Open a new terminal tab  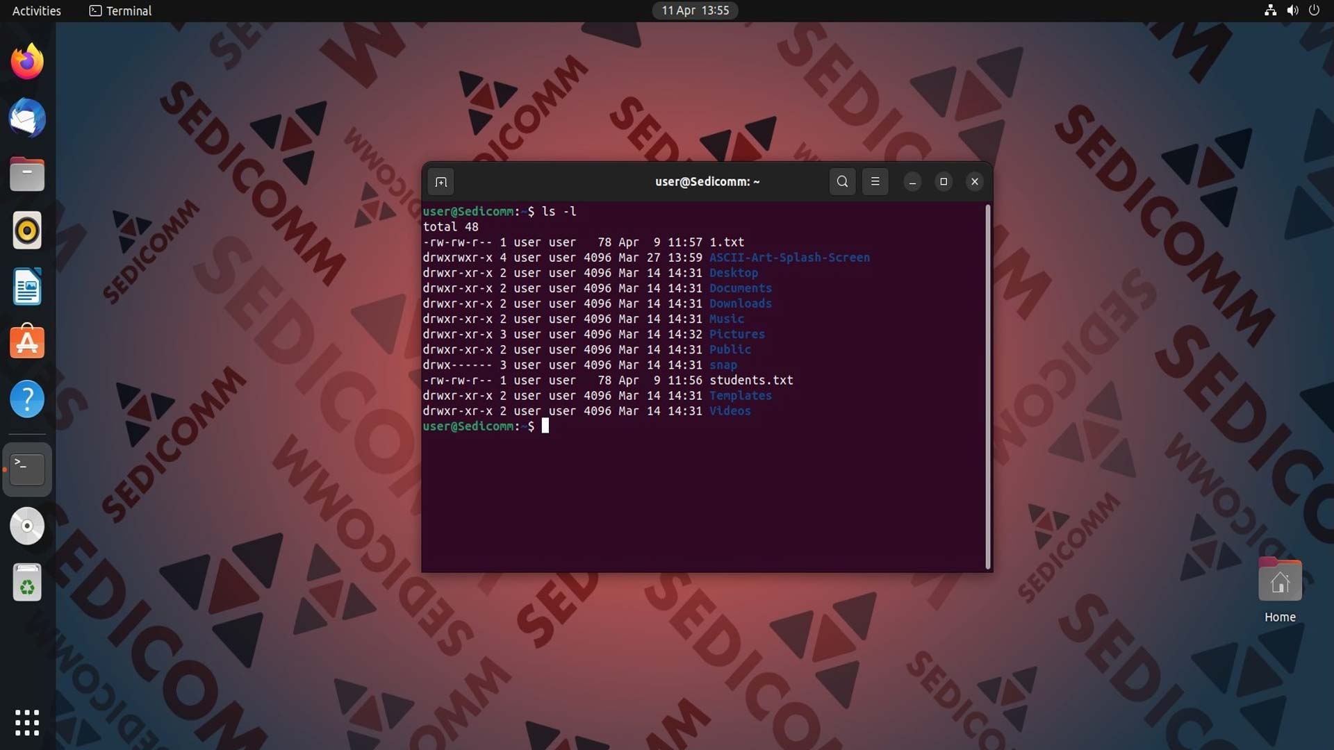pyautogui.click(x=441, y=182)
